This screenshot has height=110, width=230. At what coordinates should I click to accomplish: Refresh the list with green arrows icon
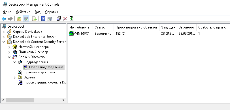(x=71, y=19)
